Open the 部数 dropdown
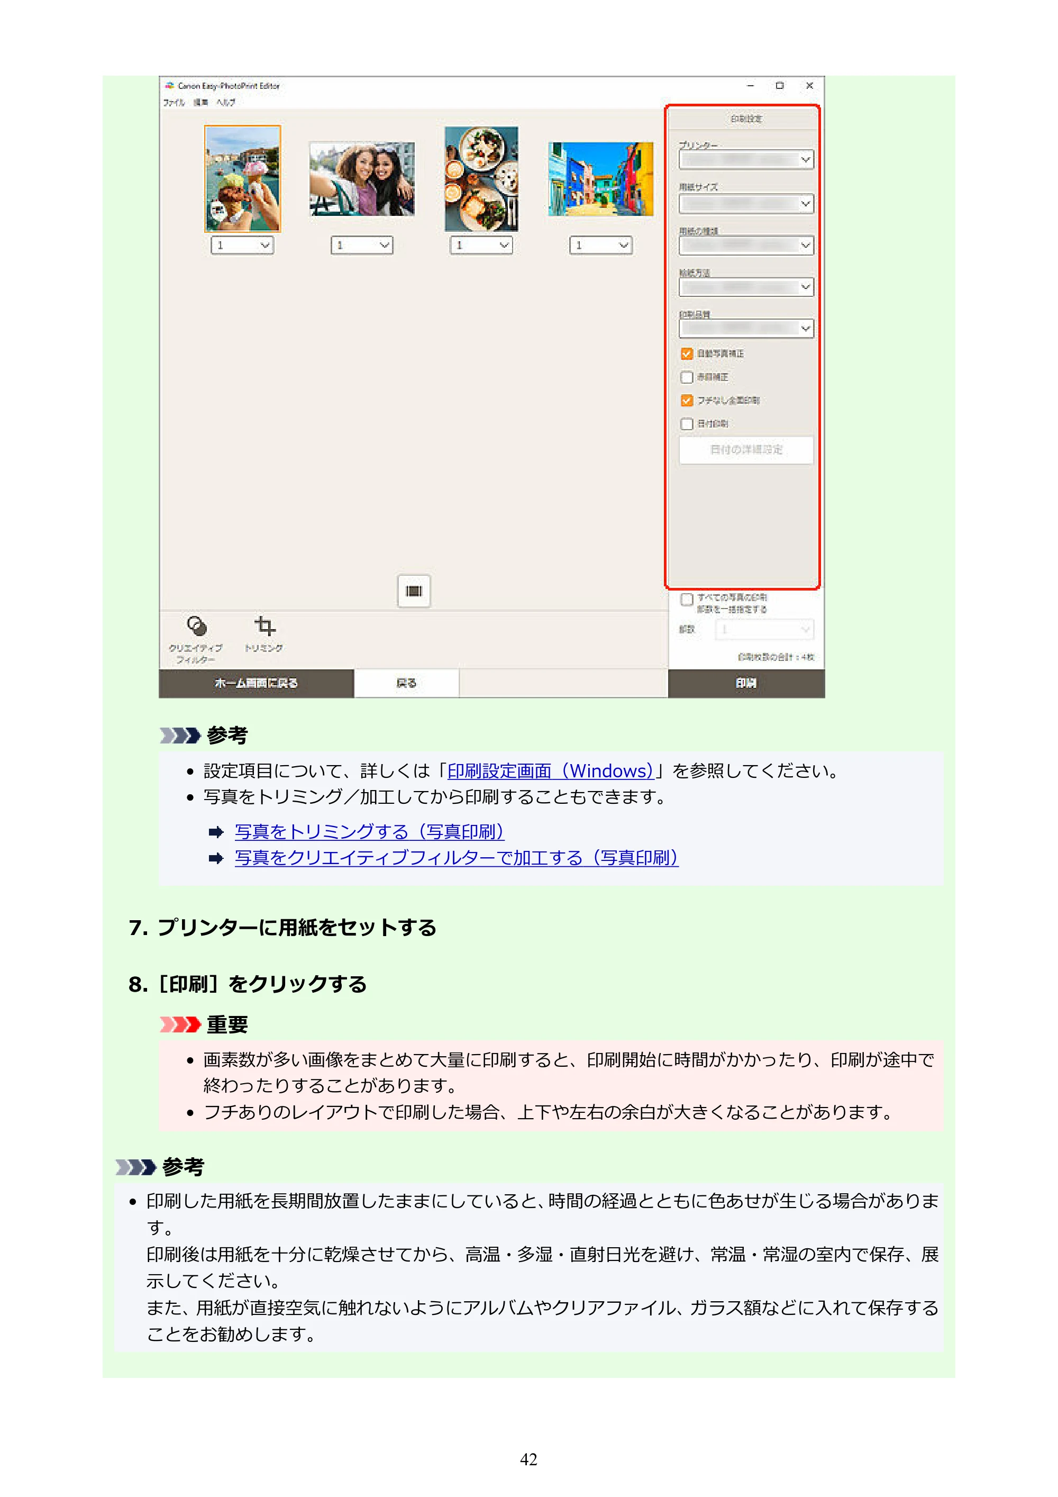Screen dimensions: 1058x1497 [x=764, y=629]
